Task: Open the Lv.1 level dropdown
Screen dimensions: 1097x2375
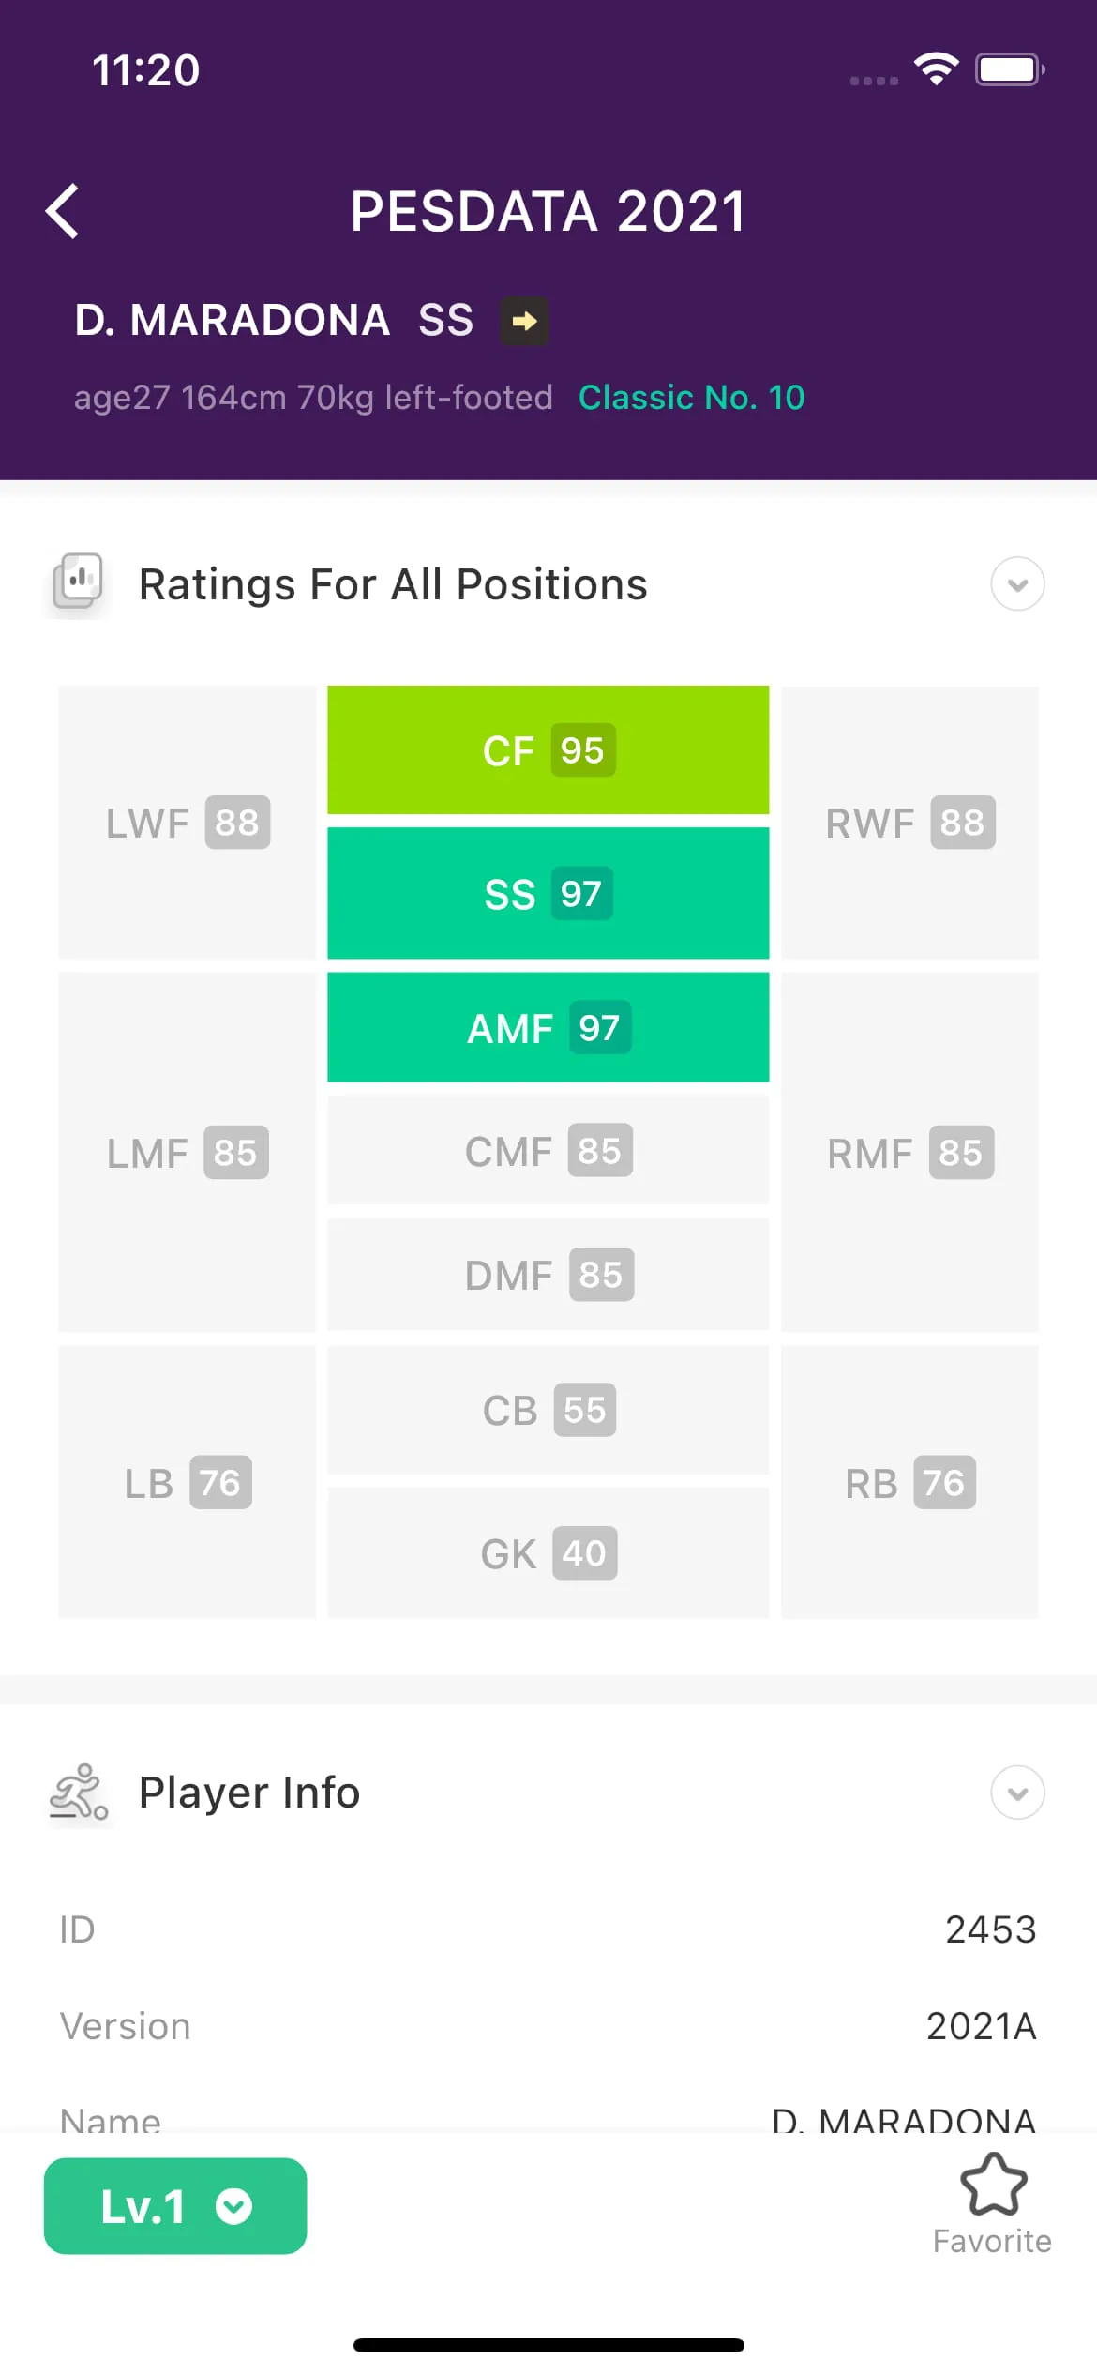Action: pyautogui.click(x=174, y=2205)
